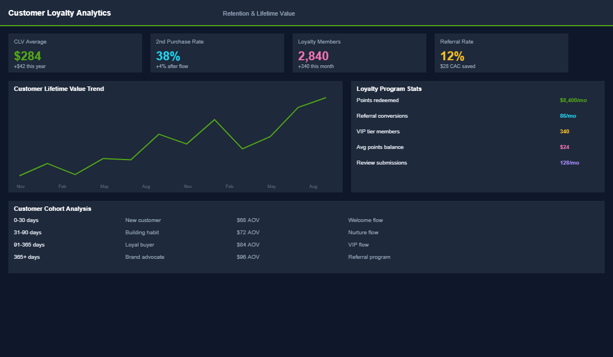Click the Nurture flow entry
Screen dimensions: 613x357
[363, 232]
